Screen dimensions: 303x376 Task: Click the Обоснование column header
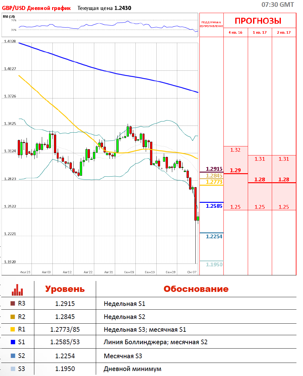click(196, 289)
